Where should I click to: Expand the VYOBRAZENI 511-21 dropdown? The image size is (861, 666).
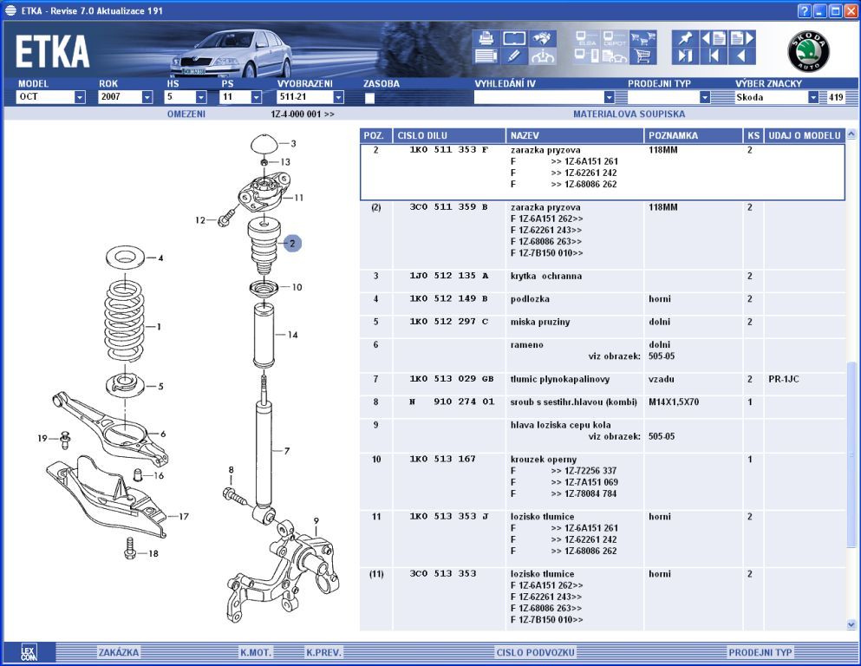(x=338, y=98)
